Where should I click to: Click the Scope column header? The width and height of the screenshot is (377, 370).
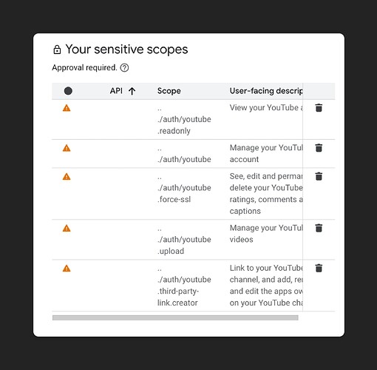click(169, 91)
